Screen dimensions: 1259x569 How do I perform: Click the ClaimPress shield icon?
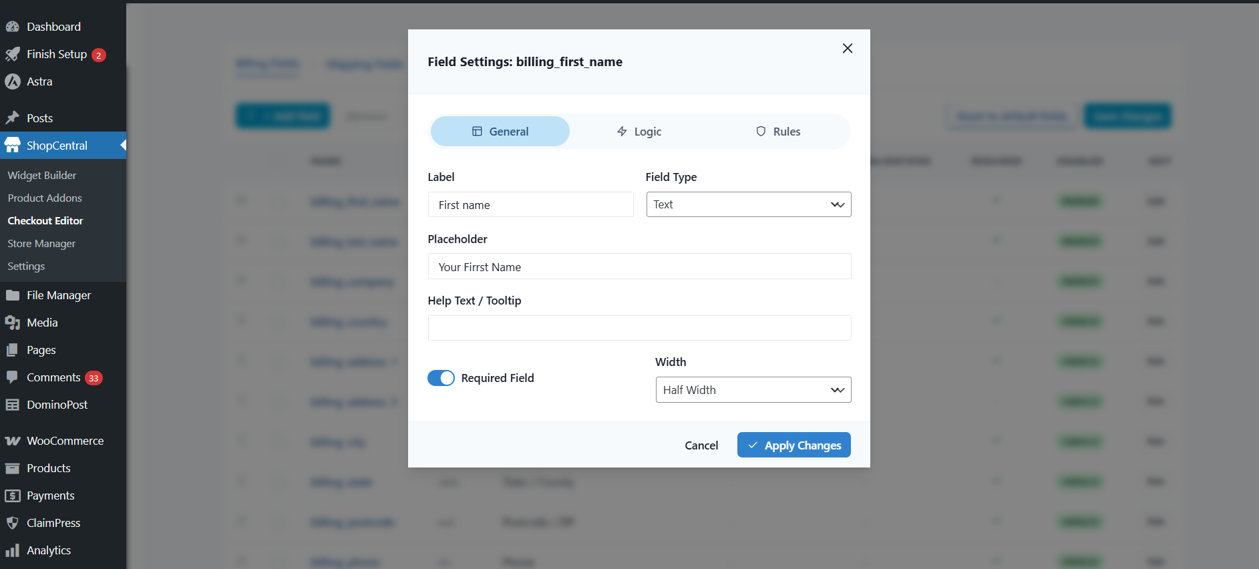pyautogui.click(x=12, y=523)
